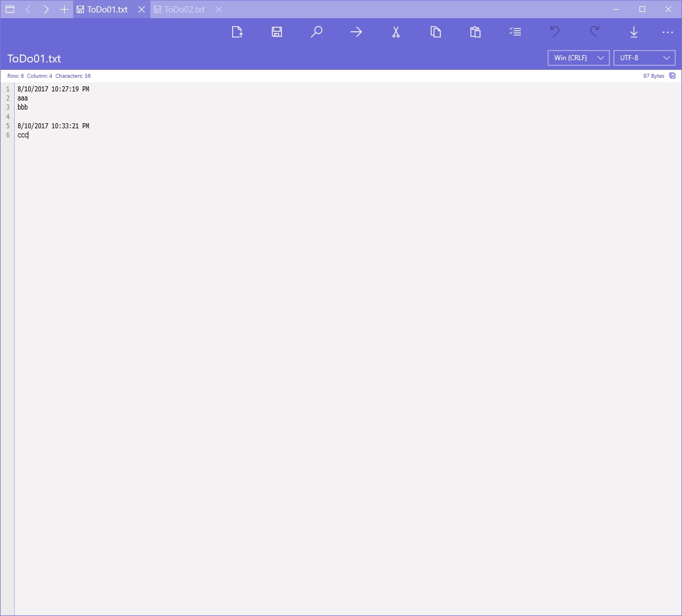The image size is (682, 616).
Task: Maximize the editor window
Action: click(642, 9)
